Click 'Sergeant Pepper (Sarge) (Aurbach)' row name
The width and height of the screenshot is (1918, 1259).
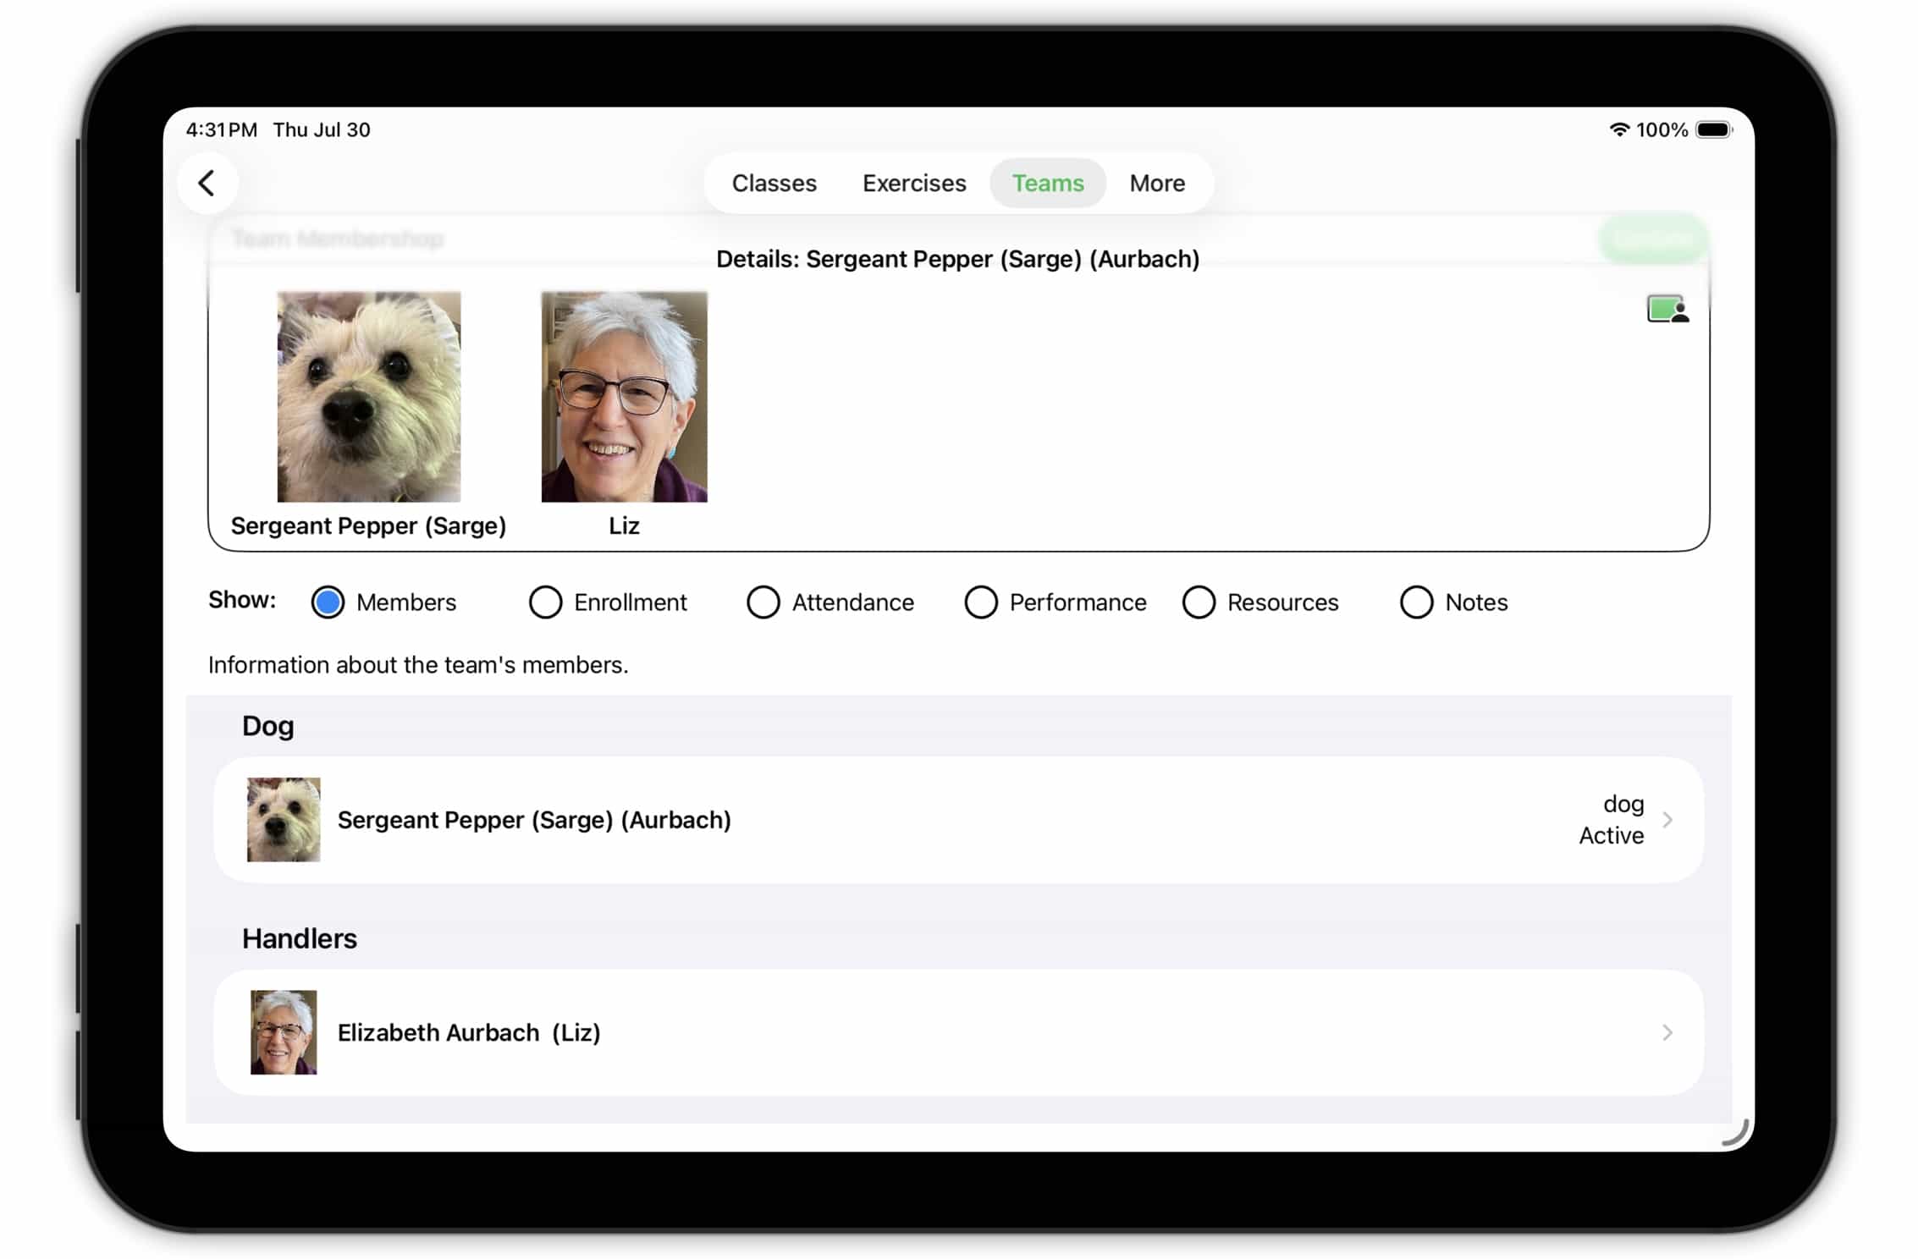click(x=534, y=820)
